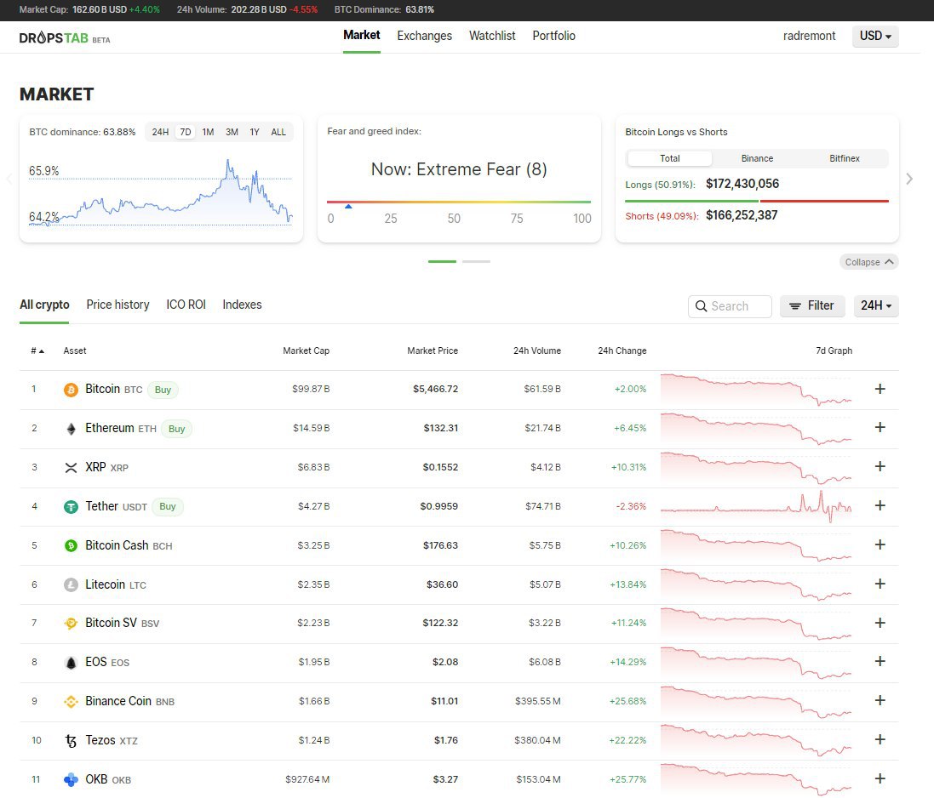This screenshot has height=798, width=934.
Task: Select 1Y range on BTC dominance chart
Action: click(x=255, y=132)
